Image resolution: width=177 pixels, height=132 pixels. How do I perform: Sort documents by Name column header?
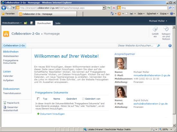(x=57, y=99)
